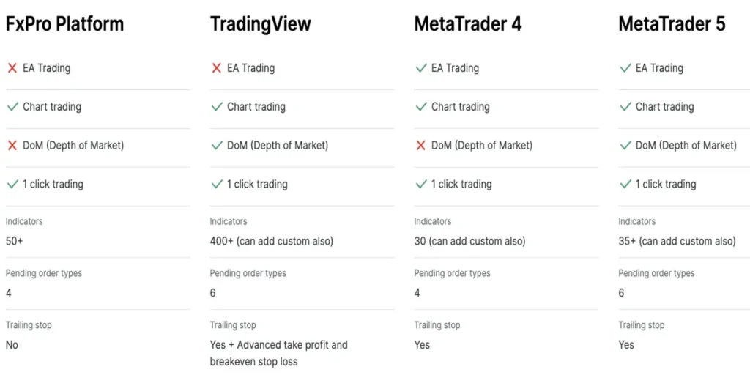Click the check beside MetaTrader 4 Chart trading
The height and width of the screenshot is (375, 750).
(x=421, y=107)
